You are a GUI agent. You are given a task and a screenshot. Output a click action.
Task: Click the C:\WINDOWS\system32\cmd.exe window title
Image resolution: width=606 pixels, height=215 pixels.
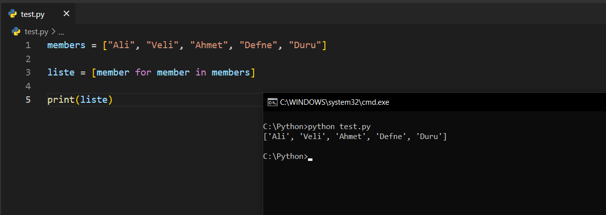[334, 102]
